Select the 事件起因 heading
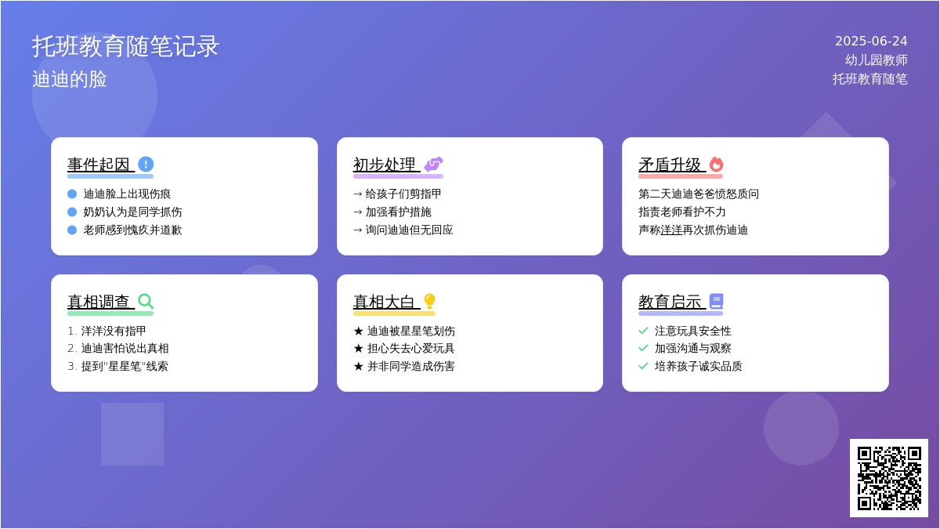The height and width of the screenshot is (529, 940). 99,165
